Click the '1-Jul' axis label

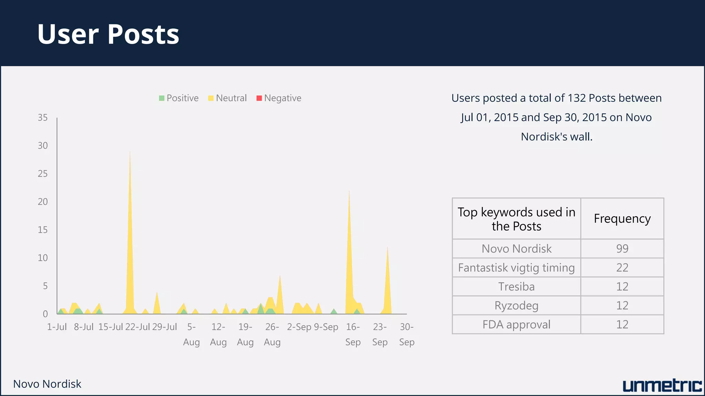point(57,327)
